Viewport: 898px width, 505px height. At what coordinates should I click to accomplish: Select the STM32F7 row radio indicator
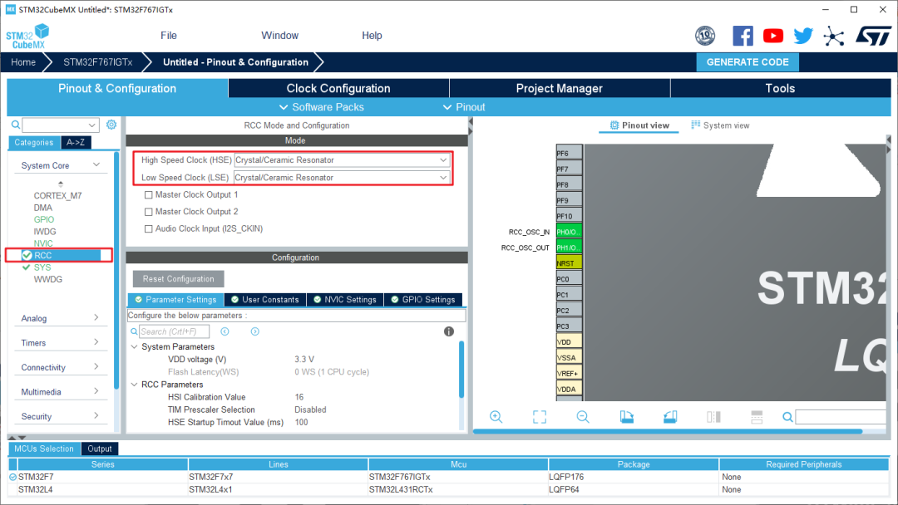[12, 477]
